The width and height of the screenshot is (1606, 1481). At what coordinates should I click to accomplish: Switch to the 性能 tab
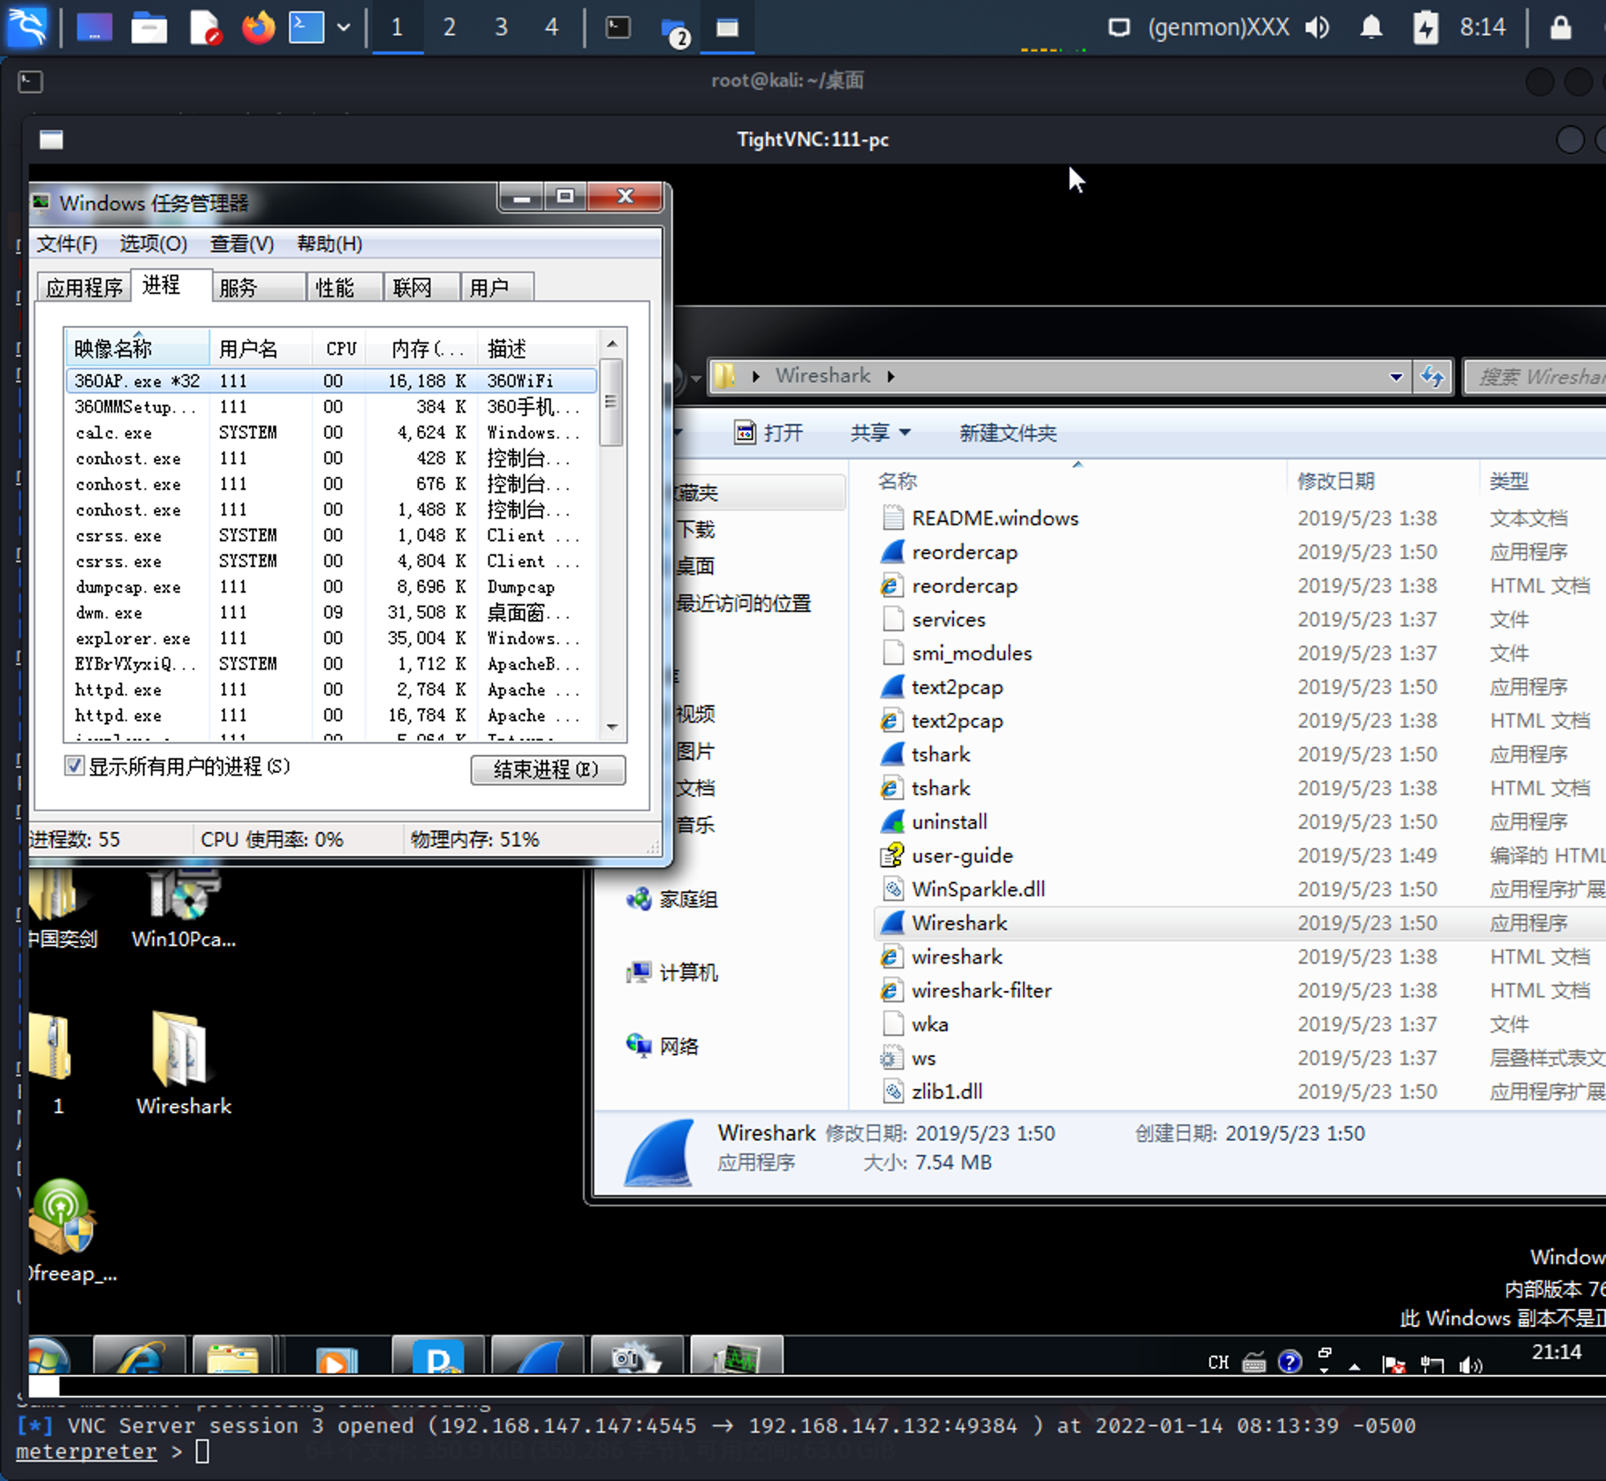[345, 288]
